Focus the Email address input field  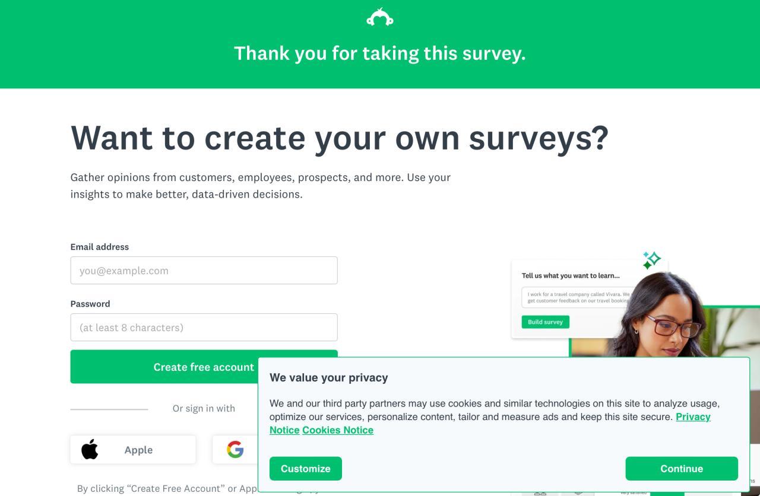click(x=204, y=271)
